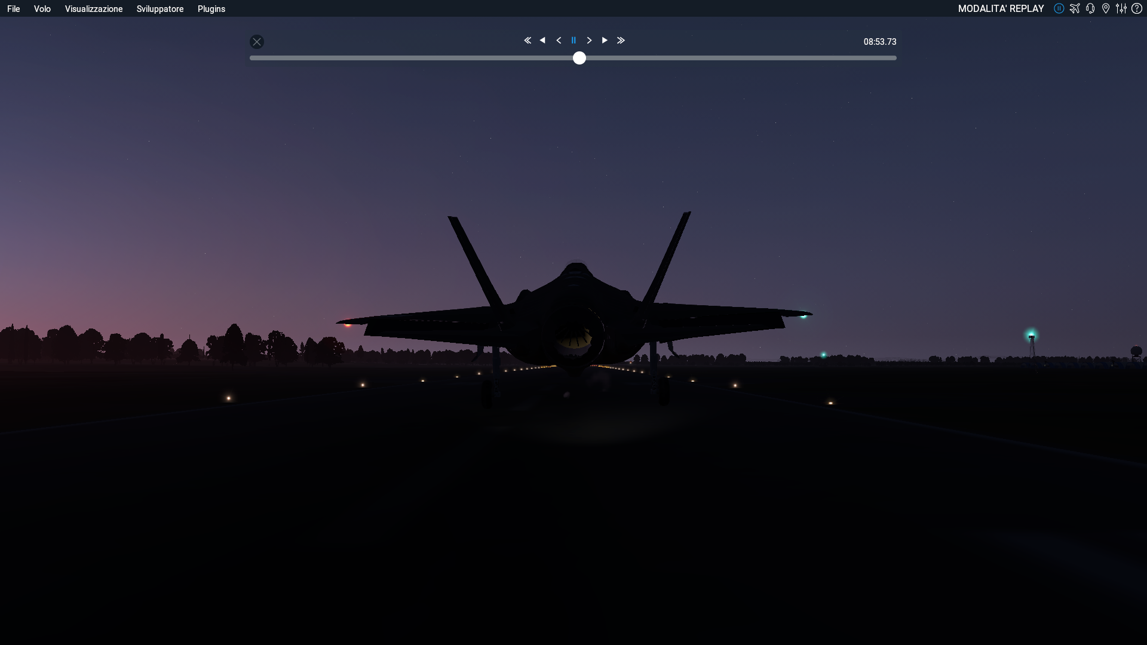Toggle the blue pause button in replay controls
The width and height of the screenshot is (1147, 645).
click(573, 41)
